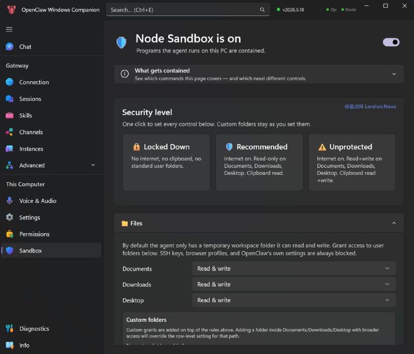The image size is (414, 354).
Task: Go to the Chat page
Action: [51, 47]
